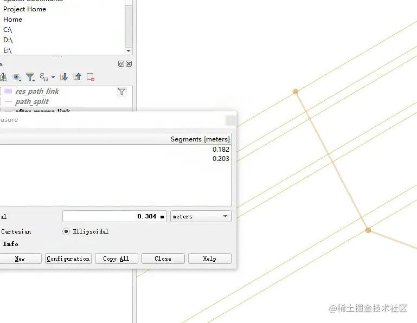Select the Ellipsoidal radio button

66,231
